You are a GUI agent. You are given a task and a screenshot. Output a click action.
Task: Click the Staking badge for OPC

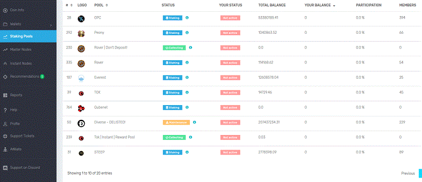173,18
